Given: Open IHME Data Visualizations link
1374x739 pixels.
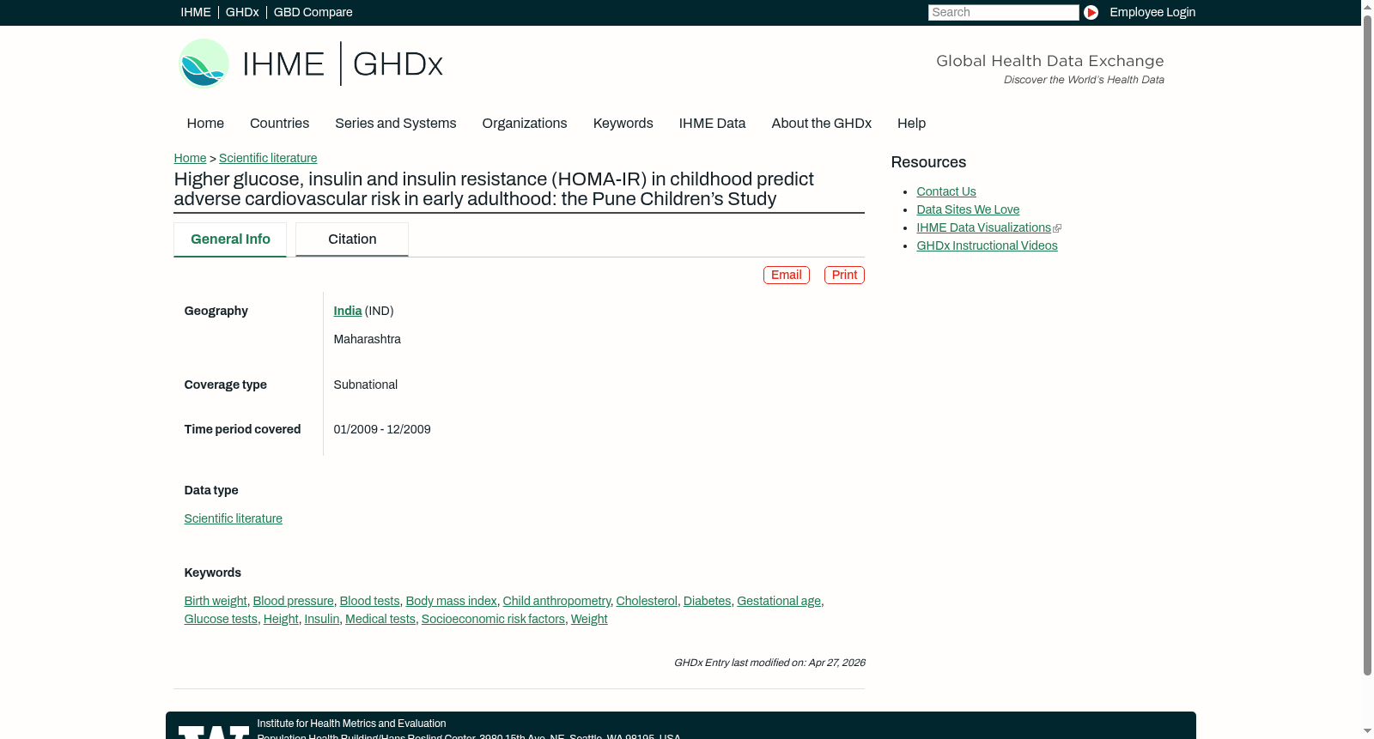Looking at the screenshot, I should [x=983, y=227].
